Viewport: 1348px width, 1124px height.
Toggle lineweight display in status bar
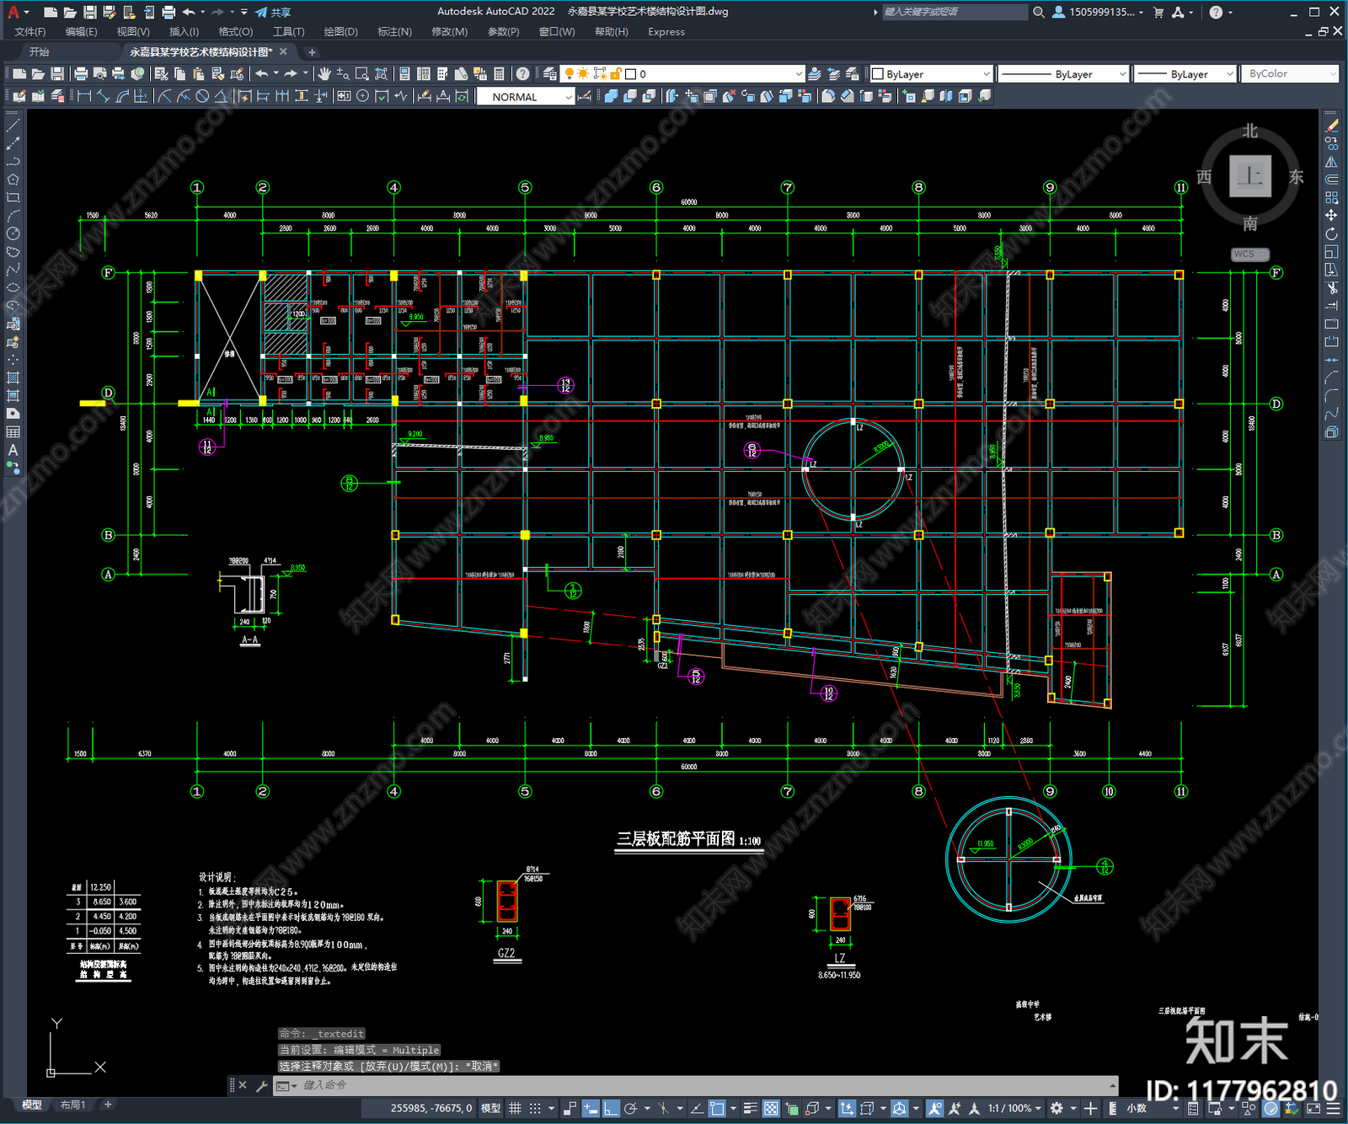tap(750, 1108)
